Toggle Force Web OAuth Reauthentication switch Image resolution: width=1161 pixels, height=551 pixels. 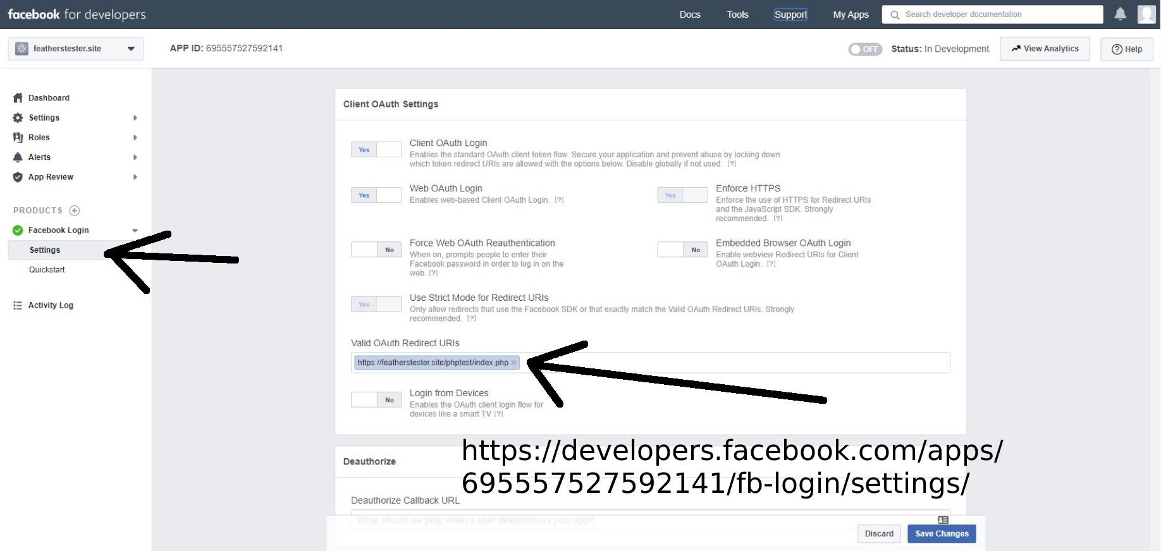[376, 250]
